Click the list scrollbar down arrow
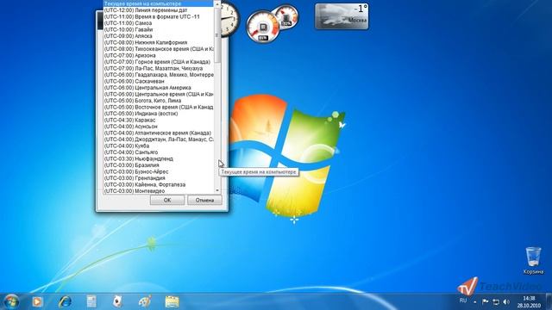This screenshot has width=552, height=310. [x=217, y=190]
